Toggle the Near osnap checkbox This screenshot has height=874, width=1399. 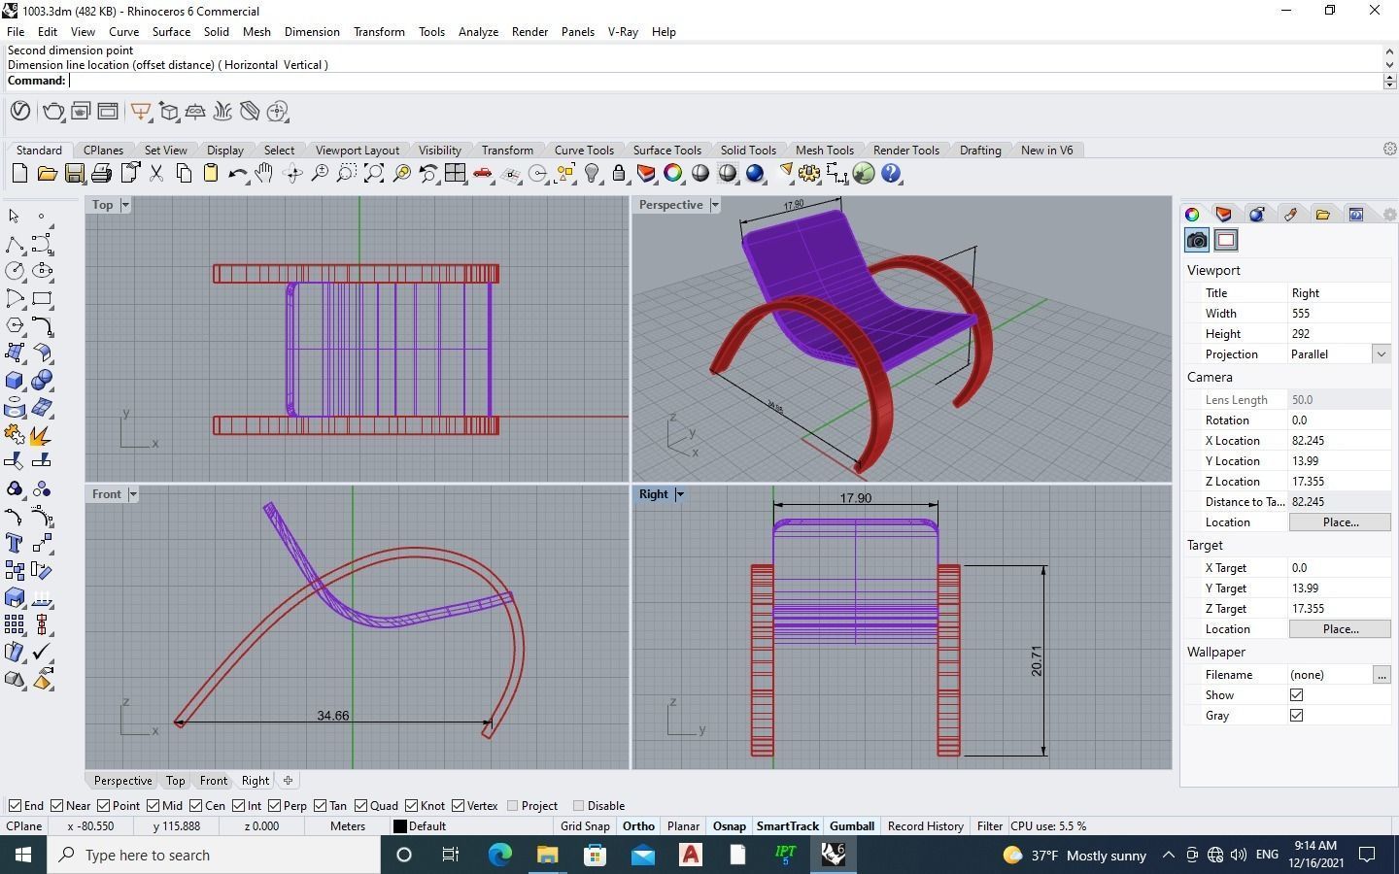click(57, 806)
